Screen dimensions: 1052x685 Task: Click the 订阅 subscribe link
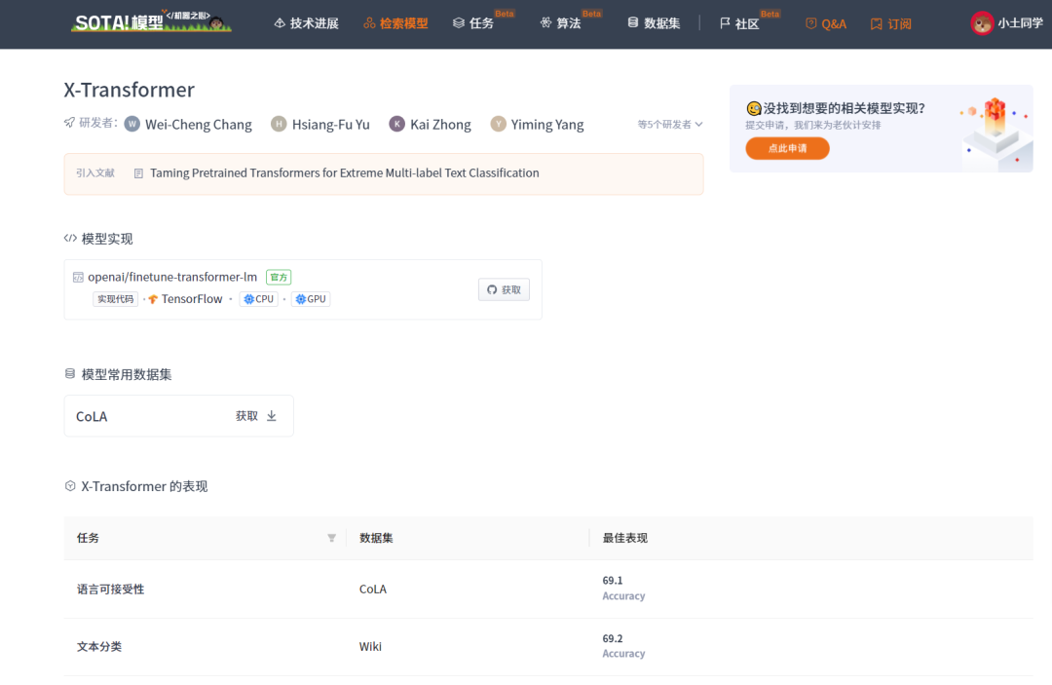coord(891,24)
